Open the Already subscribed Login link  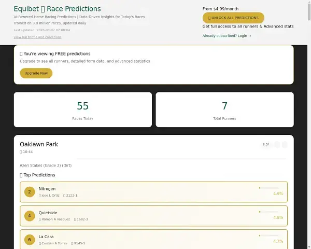point(227,36)
